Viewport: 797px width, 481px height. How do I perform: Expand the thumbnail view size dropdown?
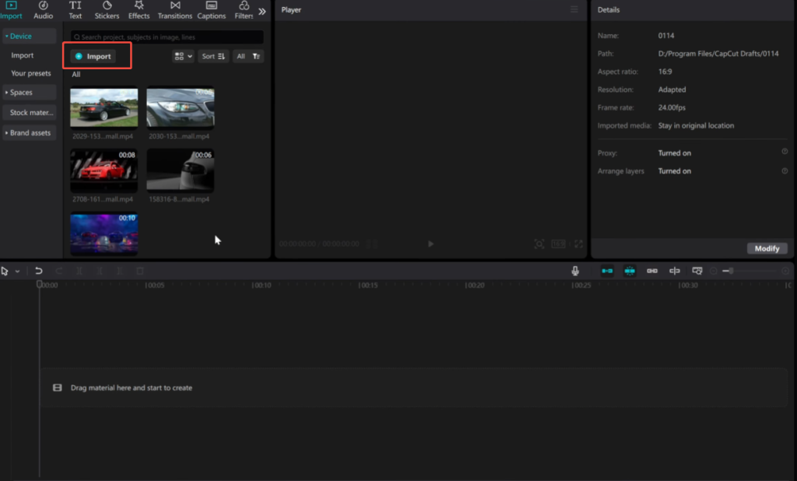[182, 55]
